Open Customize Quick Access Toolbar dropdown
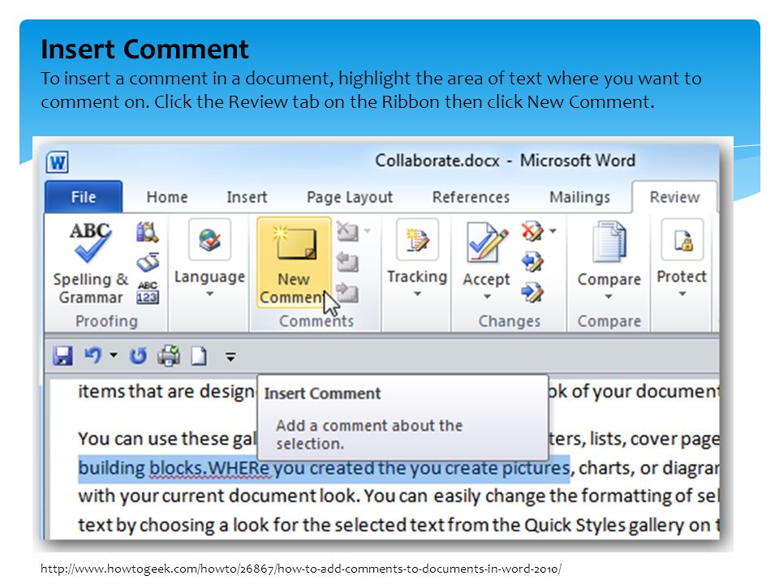Image resolution: width=779 pixels, height=584 pixels. [x=230, y=357]
